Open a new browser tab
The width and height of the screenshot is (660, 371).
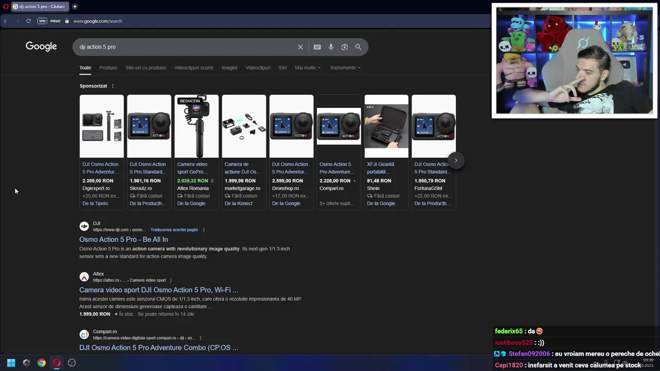75,7
